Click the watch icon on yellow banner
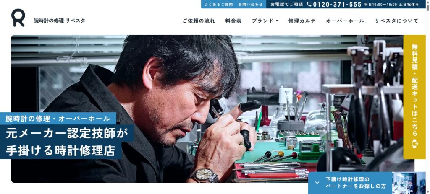Viewport: 430px width, 194px height. (414, 144)
